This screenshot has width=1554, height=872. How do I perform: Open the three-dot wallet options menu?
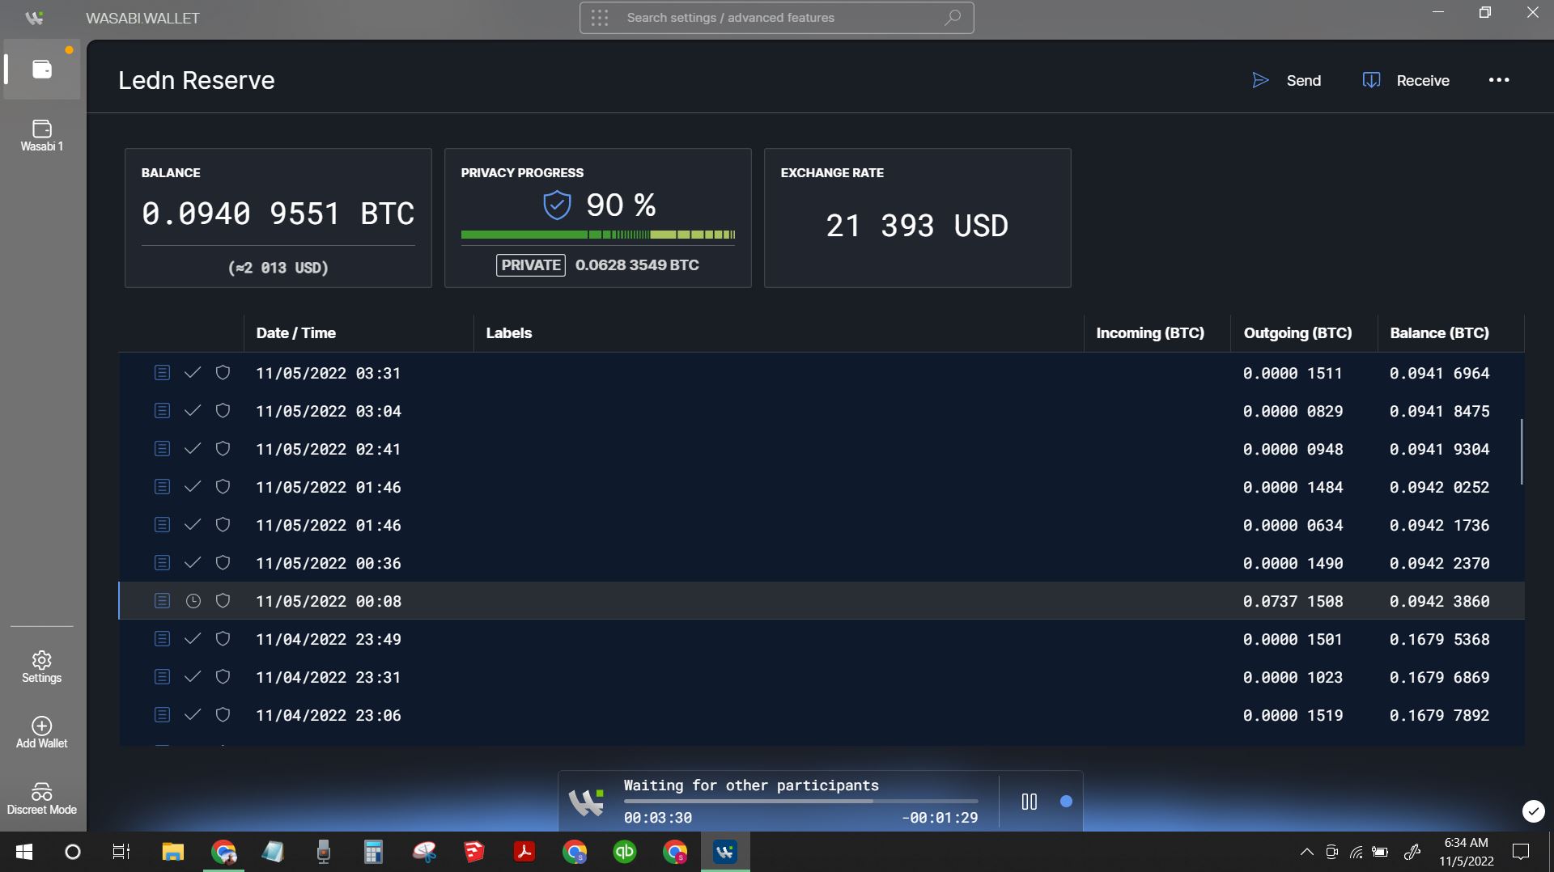click(1499, 80)
